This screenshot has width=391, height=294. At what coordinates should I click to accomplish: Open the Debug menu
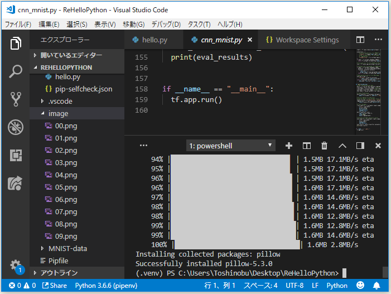pyautogui.click(x=166, y=24)
